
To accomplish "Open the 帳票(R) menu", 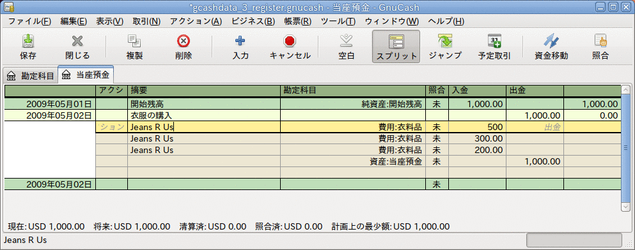I will [x=297, y=22].
